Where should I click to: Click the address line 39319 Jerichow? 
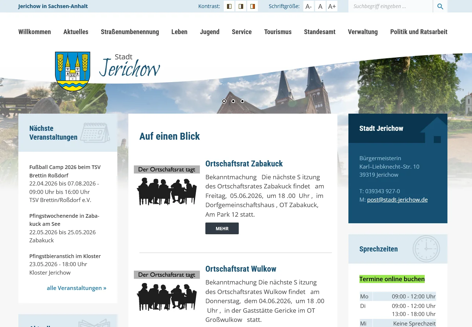pos(379,174)
